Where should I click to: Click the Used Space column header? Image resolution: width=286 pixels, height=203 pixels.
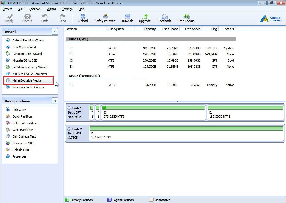click(x=168, y=29)
